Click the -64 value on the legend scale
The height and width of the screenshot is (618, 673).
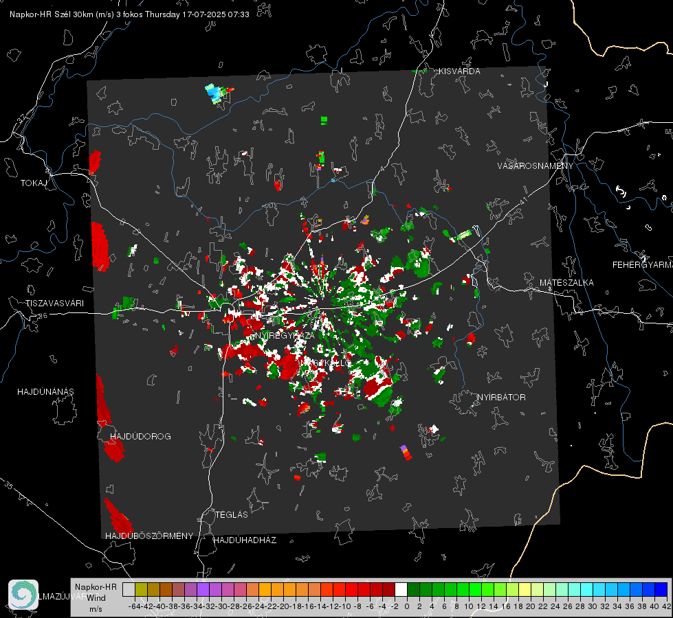pos(135,606)
